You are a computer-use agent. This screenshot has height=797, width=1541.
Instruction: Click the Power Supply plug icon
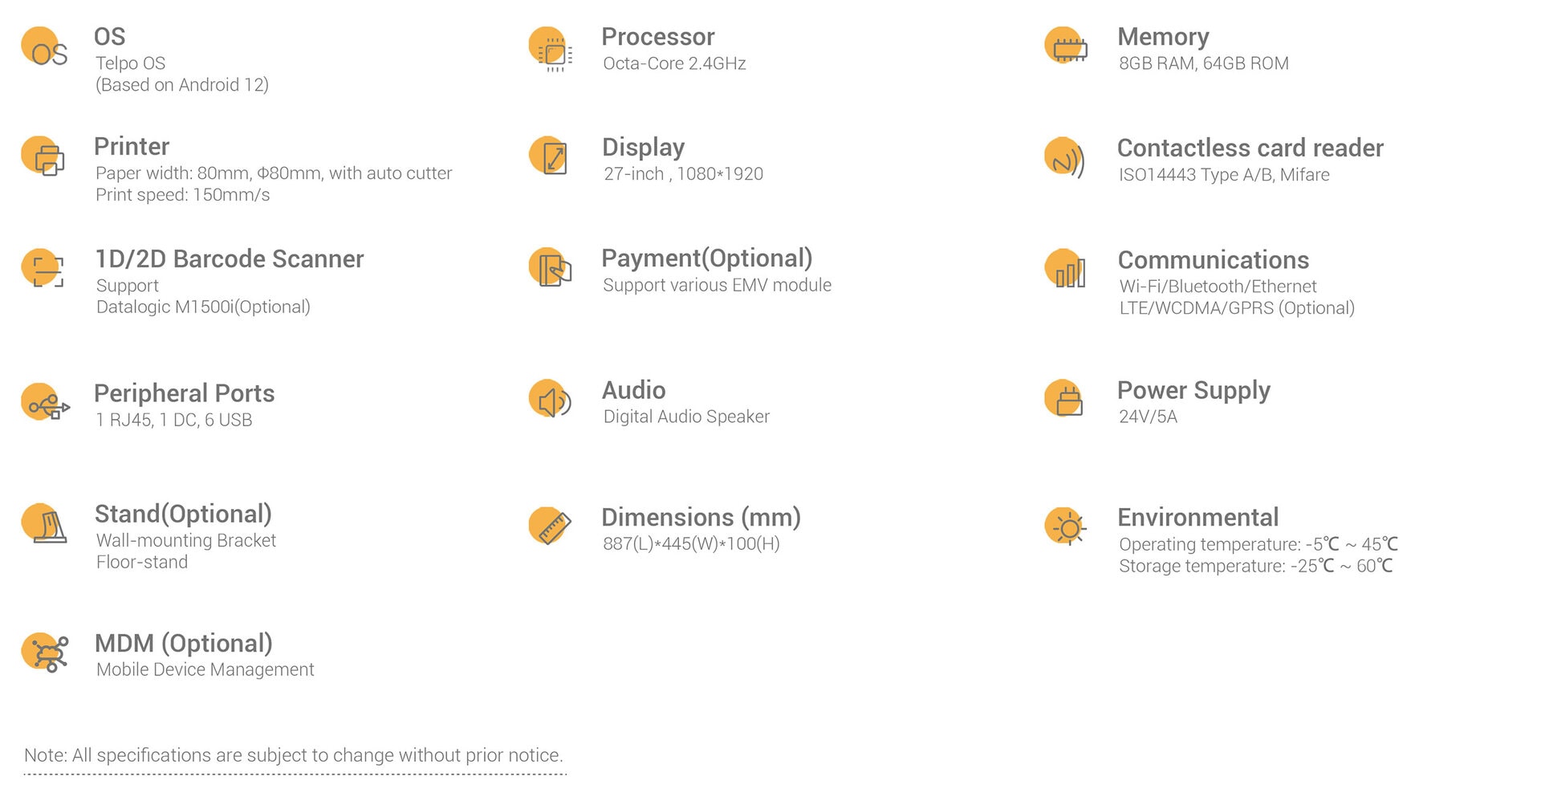coord(1064,398)
